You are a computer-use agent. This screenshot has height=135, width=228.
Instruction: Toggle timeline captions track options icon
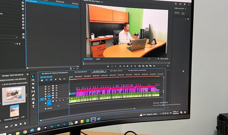click(64, 79)
